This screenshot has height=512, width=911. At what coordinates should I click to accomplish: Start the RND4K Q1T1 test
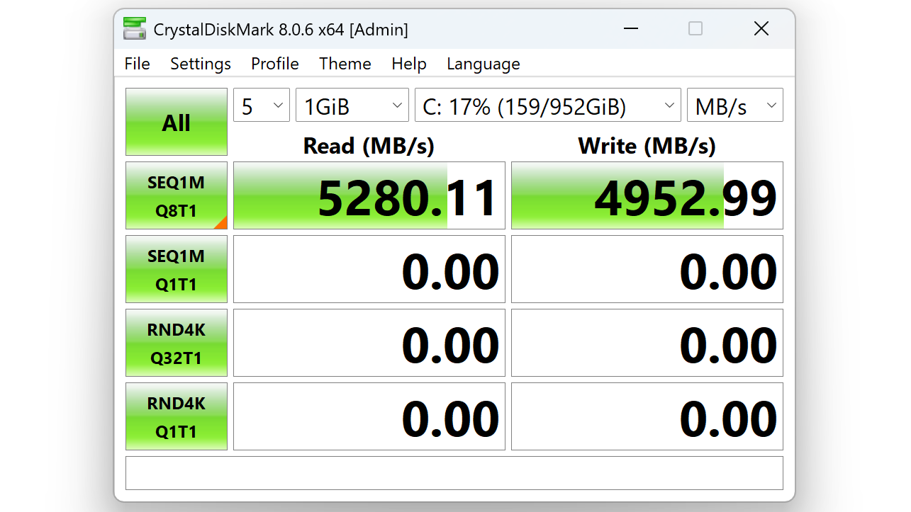point(177,416)
